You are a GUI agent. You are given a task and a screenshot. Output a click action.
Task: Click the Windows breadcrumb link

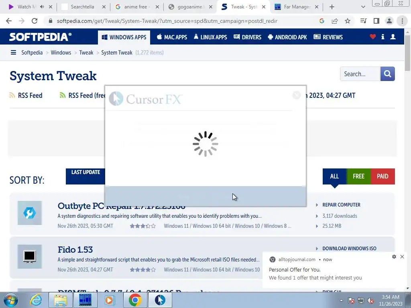point(61,53)
